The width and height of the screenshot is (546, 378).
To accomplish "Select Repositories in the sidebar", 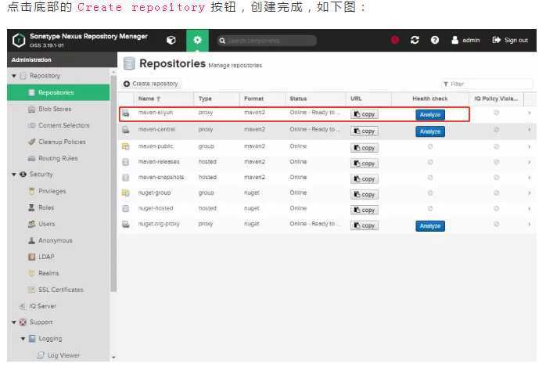I will pos(58,92).
